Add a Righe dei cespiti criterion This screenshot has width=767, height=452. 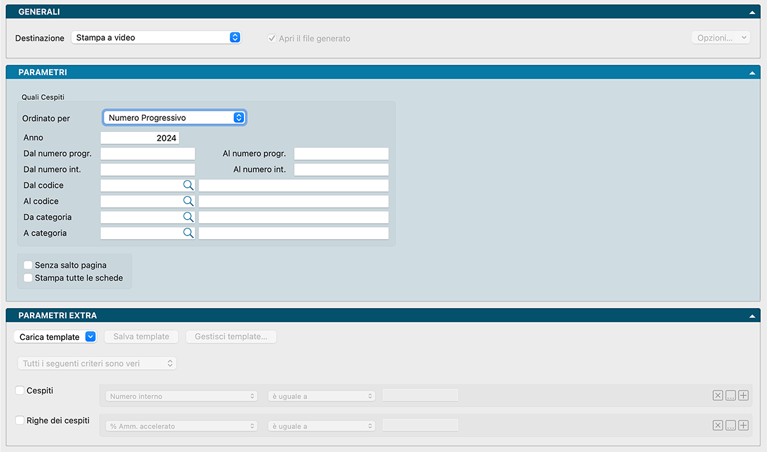(743, 426)
